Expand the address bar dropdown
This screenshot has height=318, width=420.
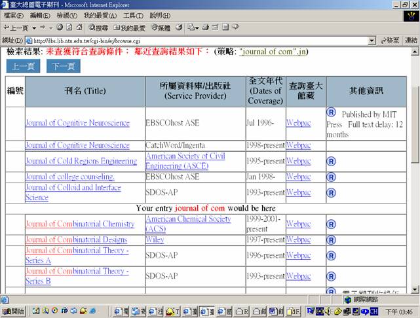pos(372,41)
